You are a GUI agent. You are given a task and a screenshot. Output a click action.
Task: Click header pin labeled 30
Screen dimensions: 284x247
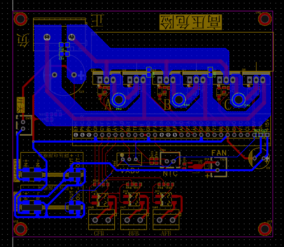76,135
